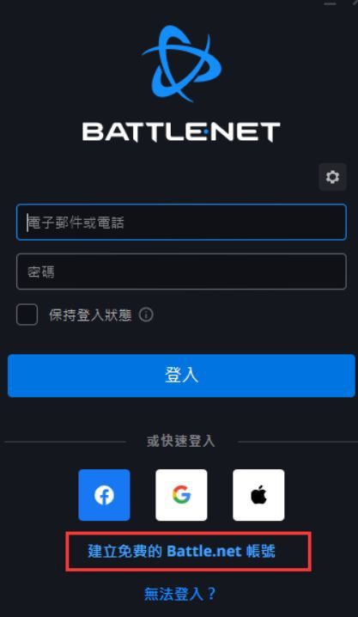Click the divider line right of 或快速登入
Image resolution: width=358 pixels, height=617 pixels.
point(298,442)
